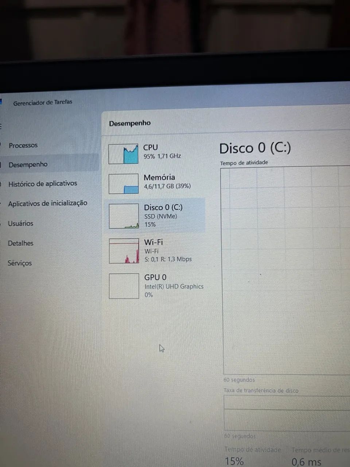Select the GPU 0 graph thumbnail

124,286
